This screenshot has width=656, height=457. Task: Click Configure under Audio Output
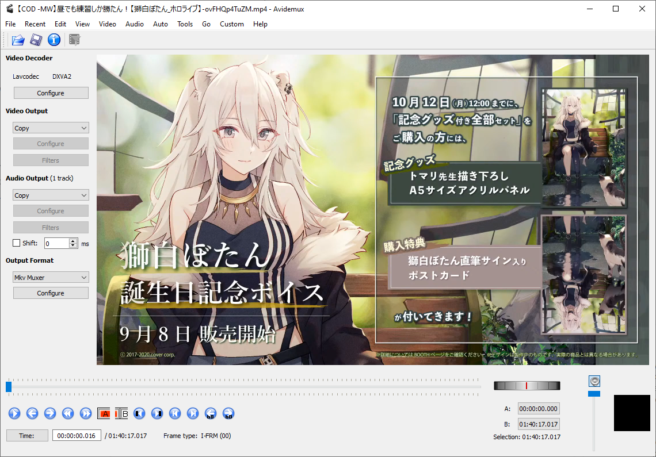(x=51, y=211)
